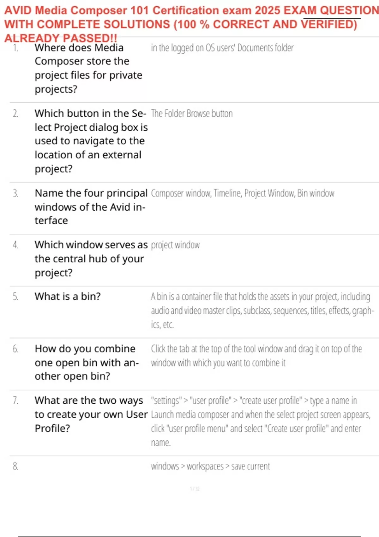The height and width of the screenshot is (537, 379).
Task: Select the "What is a bin?" question
Action: 68,297
